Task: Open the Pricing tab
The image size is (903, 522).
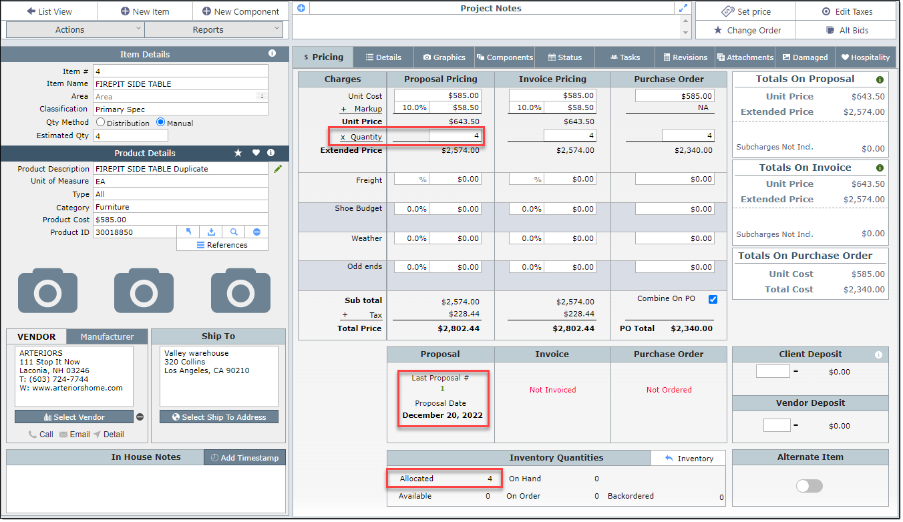Action: pyautogui.click(x=323, y=57)
